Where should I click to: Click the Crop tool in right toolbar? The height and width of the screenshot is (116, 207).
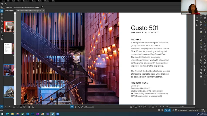[201, 50]
